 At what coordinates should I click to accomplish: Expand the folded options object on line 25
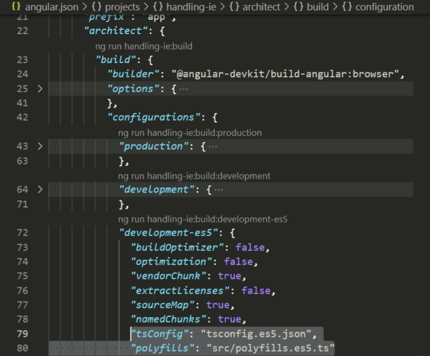[39, 89]
